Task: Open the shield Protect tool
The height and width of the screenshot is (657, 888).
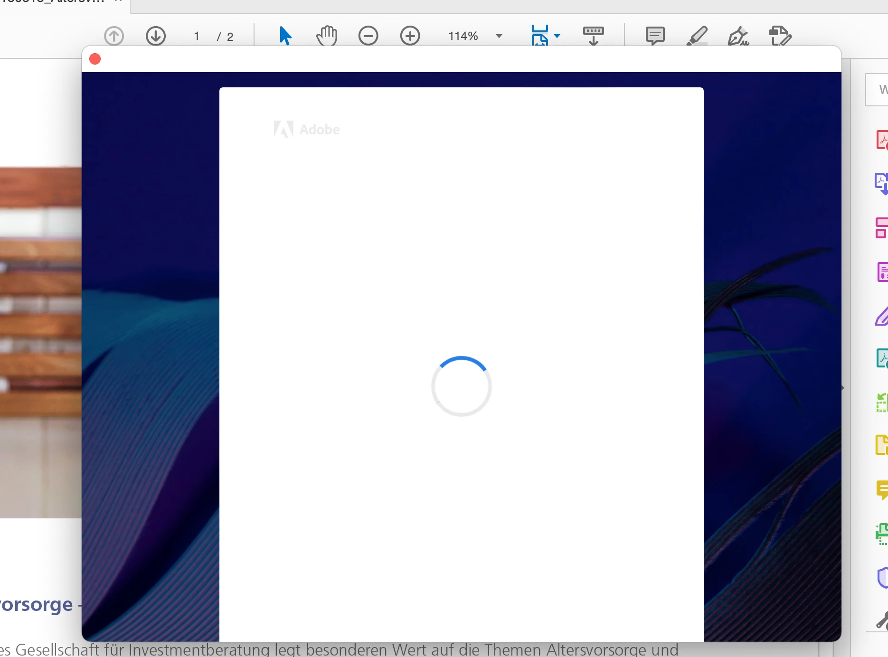Action: point(882,578)
